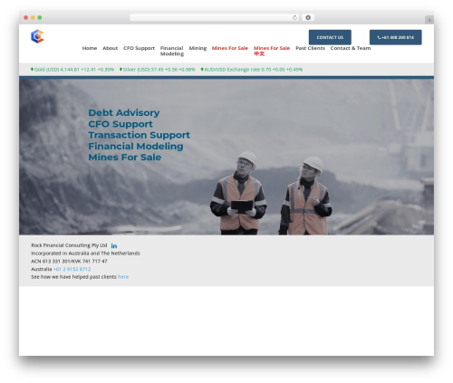Click 'Incorporated in Australia and The Netherlands' text

click(85, 254)
